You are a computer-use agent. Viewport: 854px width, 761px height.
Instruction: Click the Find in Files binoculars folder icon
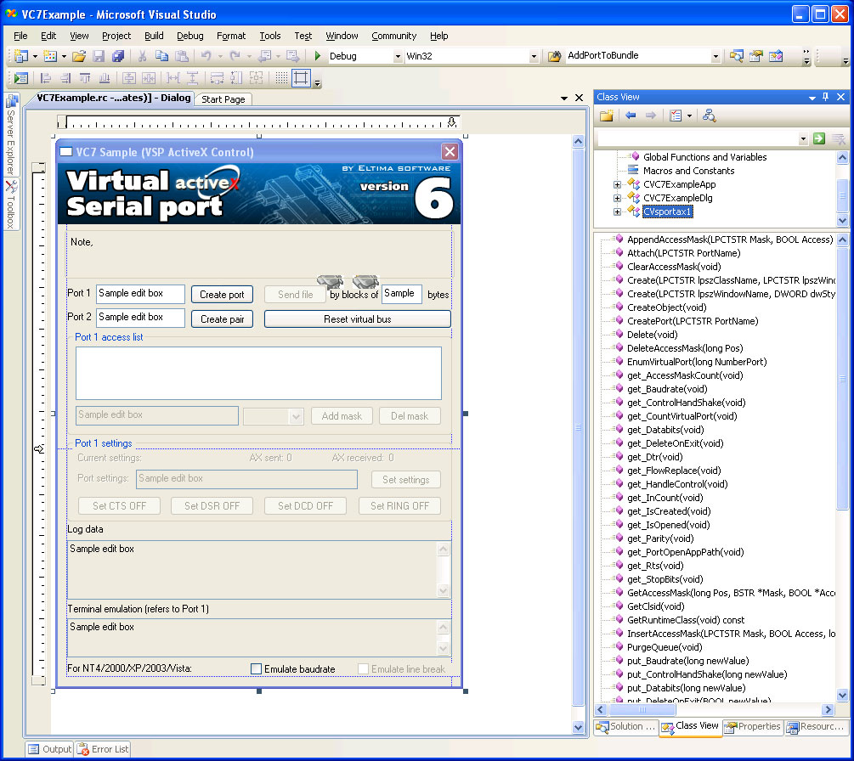[x=554, y=55]
